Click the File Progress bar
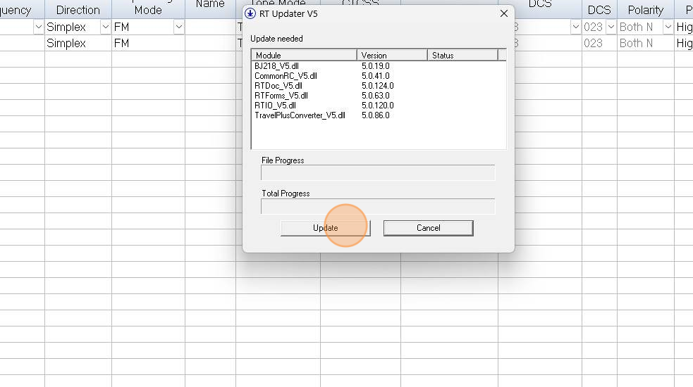 378,172
